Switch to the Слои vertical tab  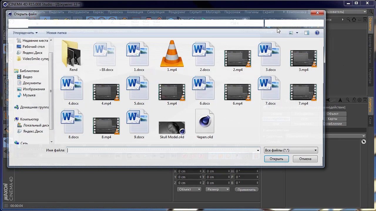(370, 120)
